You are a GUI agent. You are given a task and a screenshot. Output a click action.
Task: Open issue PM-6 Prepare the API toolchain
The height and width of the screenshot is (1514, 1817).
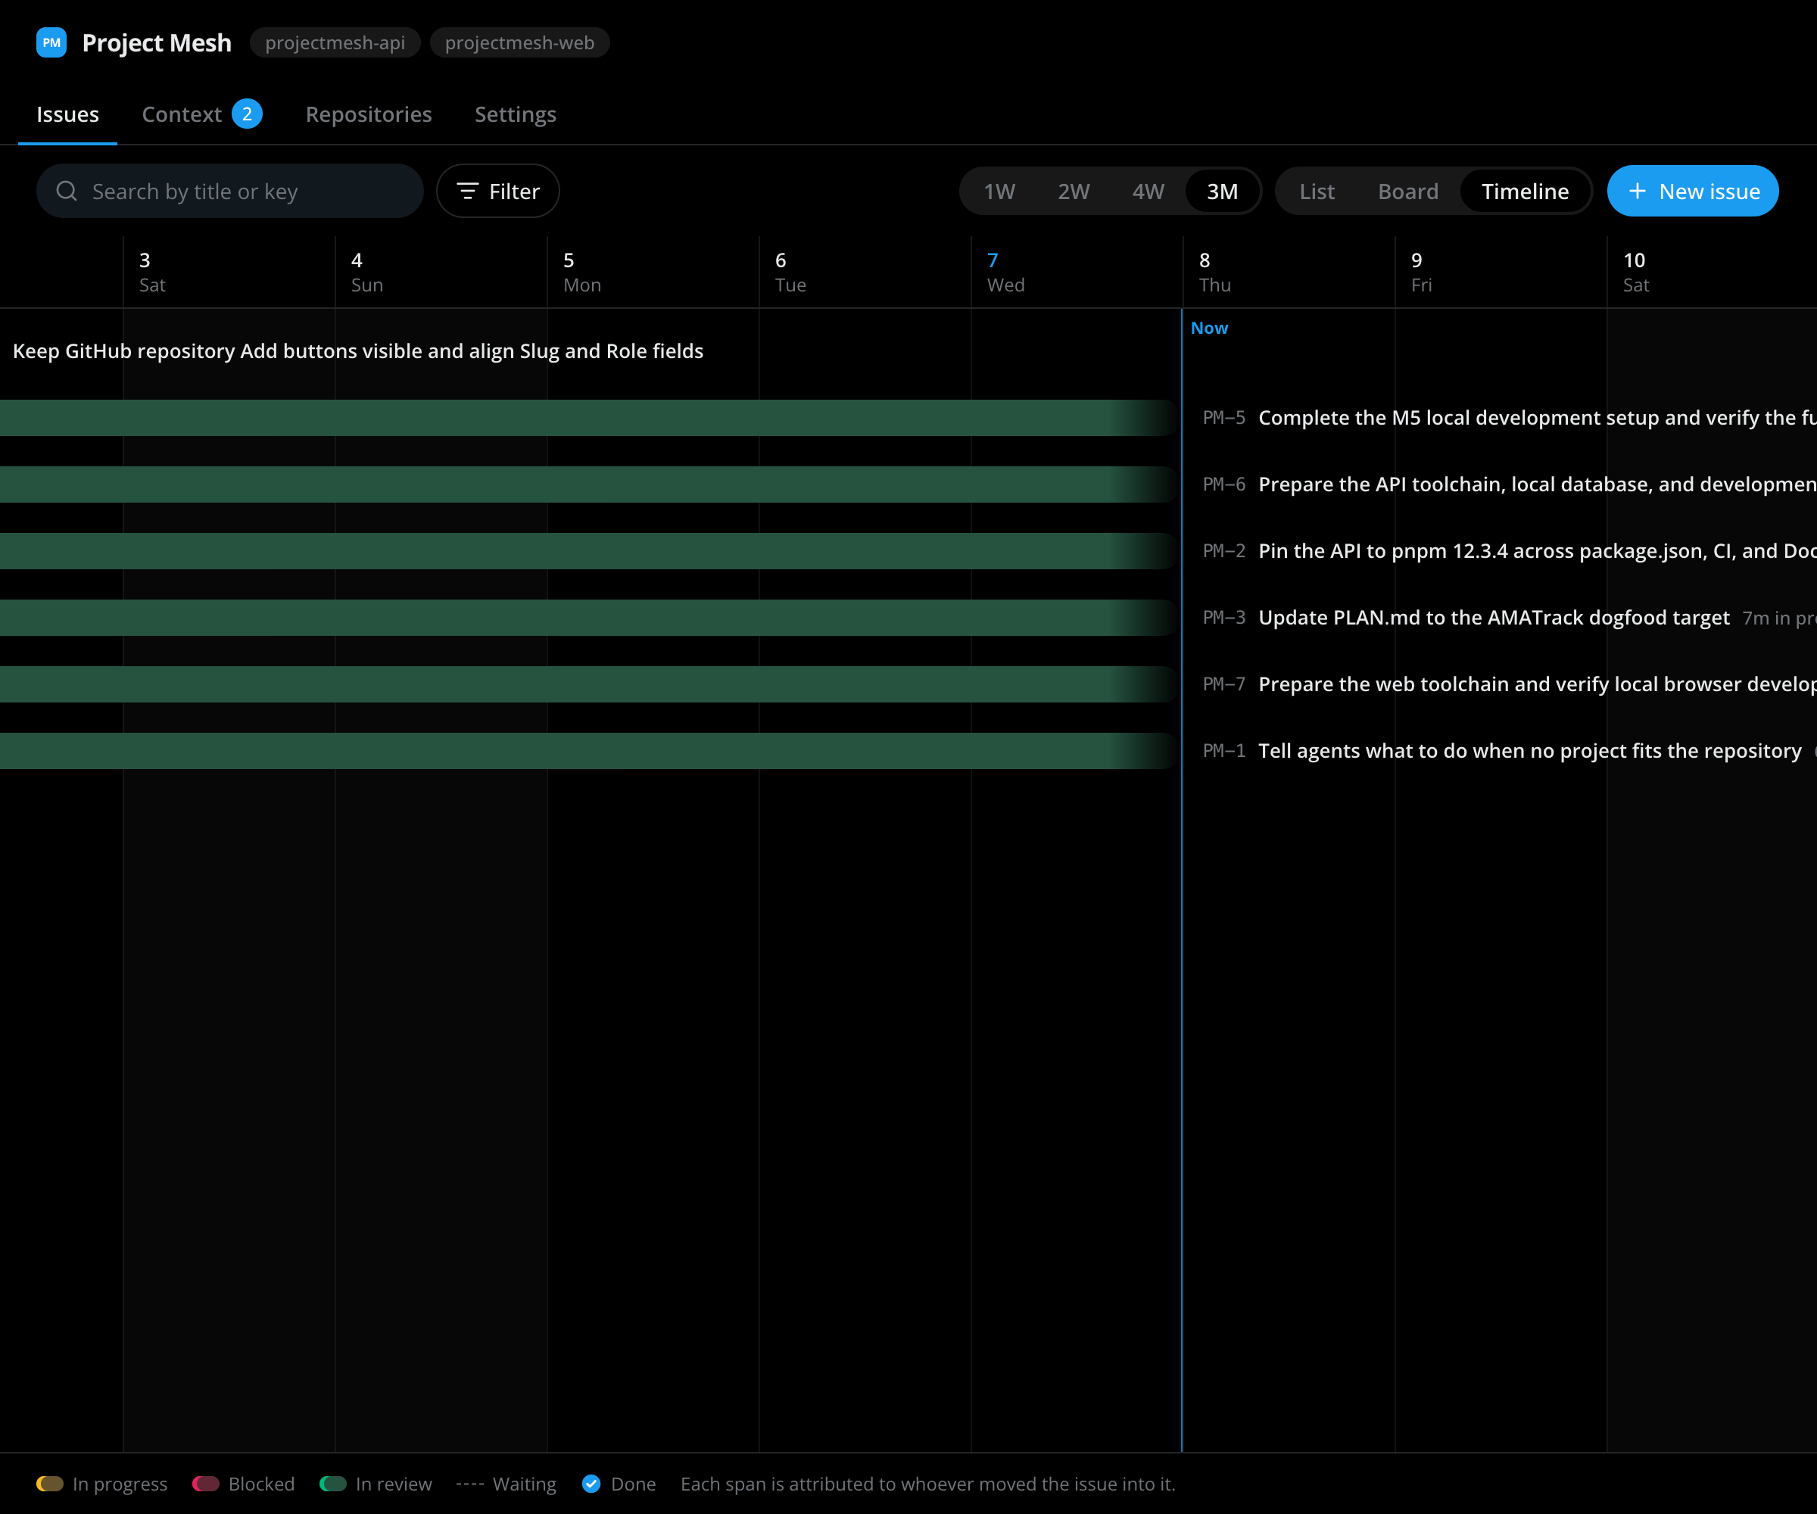click(x=1508, y=484)
